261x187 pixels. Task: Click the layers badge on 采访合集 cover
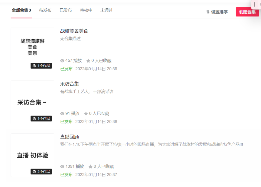(41, 119)
